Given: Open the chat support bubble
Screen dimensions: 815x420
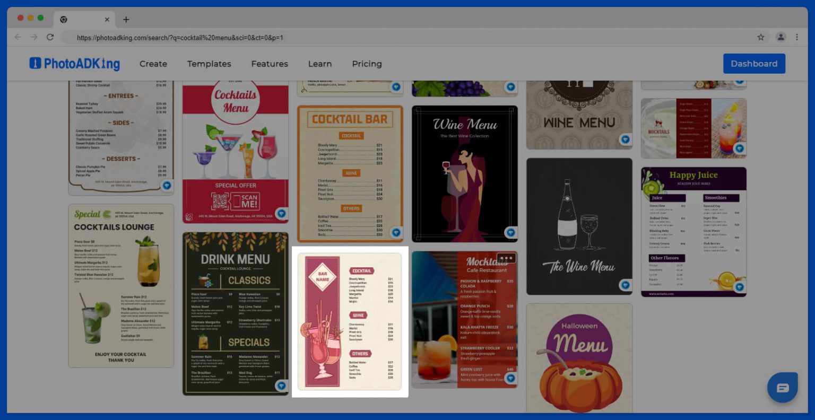Looking at the screenshot, I should 783,388.
